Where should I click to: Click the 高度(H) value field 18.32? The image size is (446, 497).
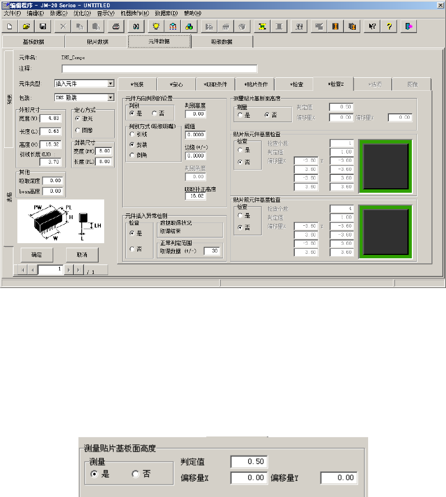(51, 144)
